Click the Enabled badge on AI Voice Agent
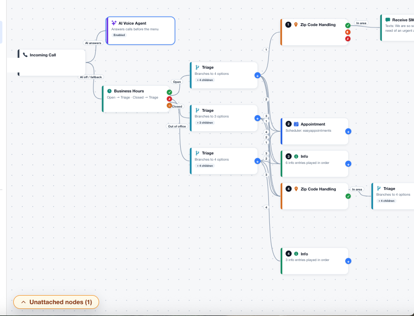414x316 pixels. pyautogui.click(x=119, y=35)
